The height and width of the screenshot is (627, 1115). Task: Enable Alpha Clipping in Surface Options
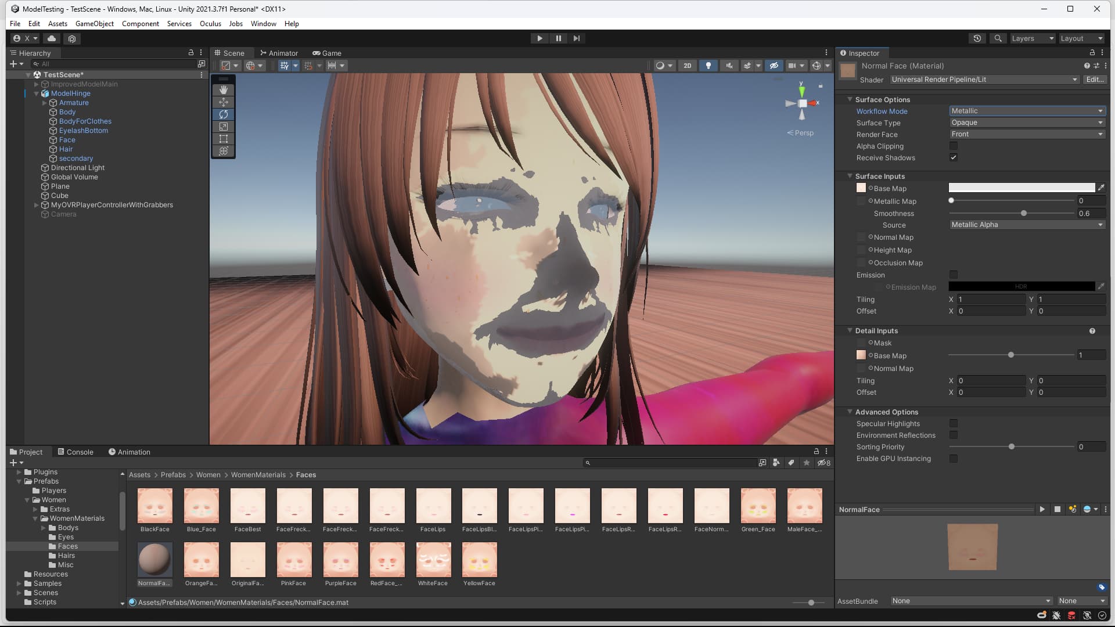pyautogui.click(x=953, y=146)
